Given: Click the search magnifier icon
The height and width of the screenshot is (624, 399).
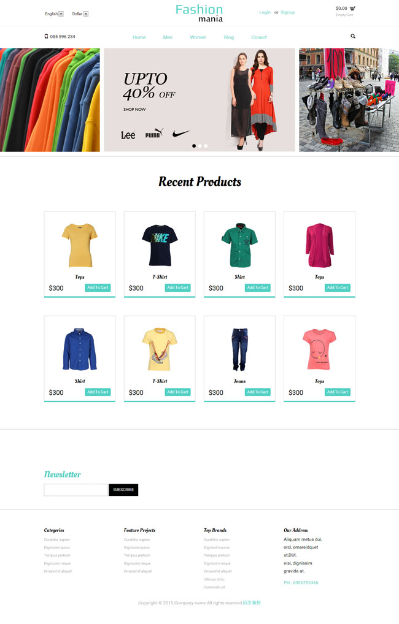Looking at the screenshot, I should pos(353,36).
